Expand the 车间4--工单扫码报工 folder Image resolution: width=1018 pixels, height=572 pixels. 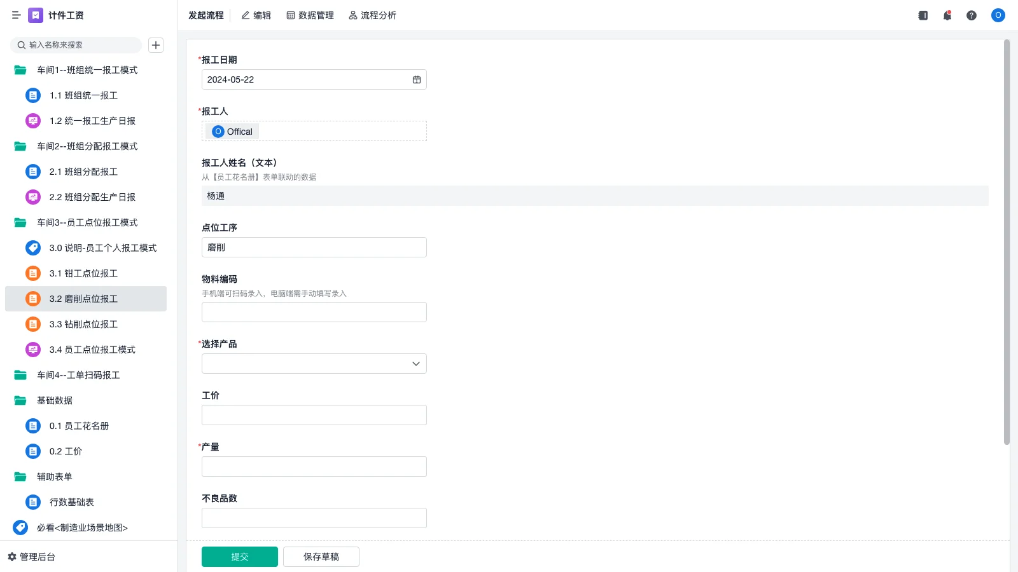tap(78, 375)
